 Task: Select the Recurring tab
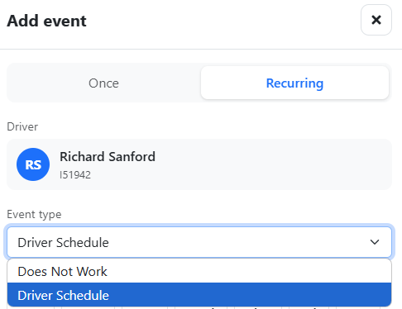tap(294, 83)
